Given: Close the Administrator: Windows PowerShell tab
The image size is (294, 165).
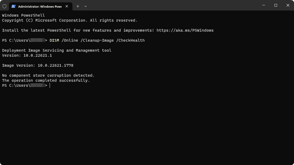Looking at the screenshot, I should click(x=67, y=6).
